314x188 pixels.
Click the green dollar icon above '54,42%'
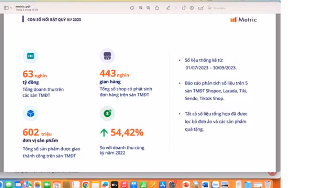coord(107,113)
